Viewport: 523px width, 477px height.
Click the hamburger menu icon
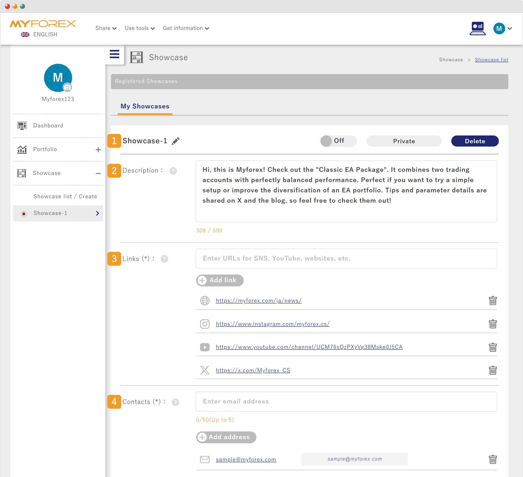point(114,54)
